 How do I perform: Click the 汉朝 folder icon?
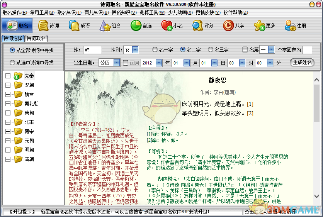(18, 85)
